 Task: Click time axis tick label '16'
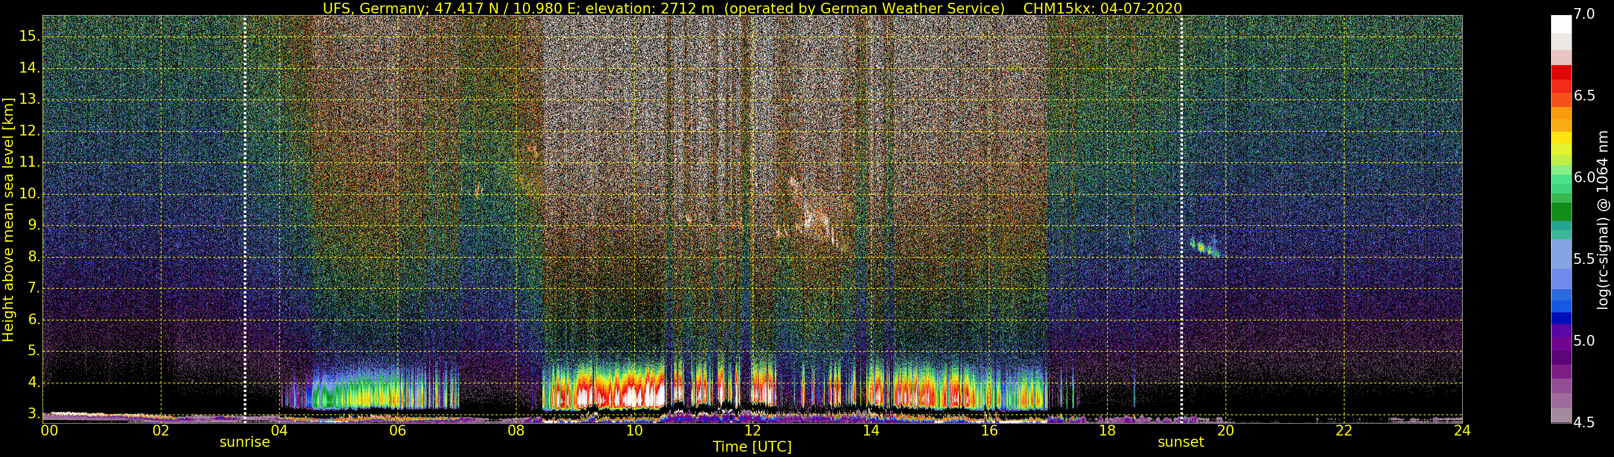pos(989,431)
